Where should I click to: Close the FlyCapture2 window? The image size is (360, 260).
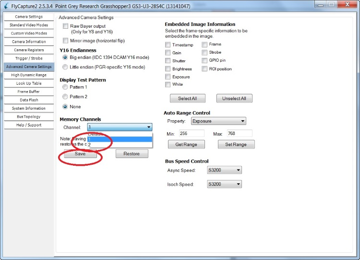[347, 5]
